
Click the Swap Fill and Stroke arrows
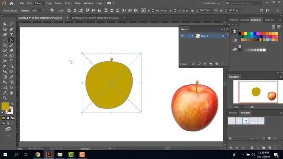point(12,104)
